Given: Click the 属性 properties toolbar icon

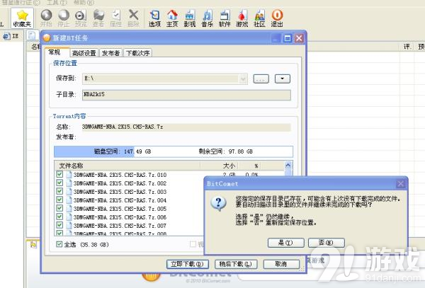Looking at the screenshot, I should point(116,18).
